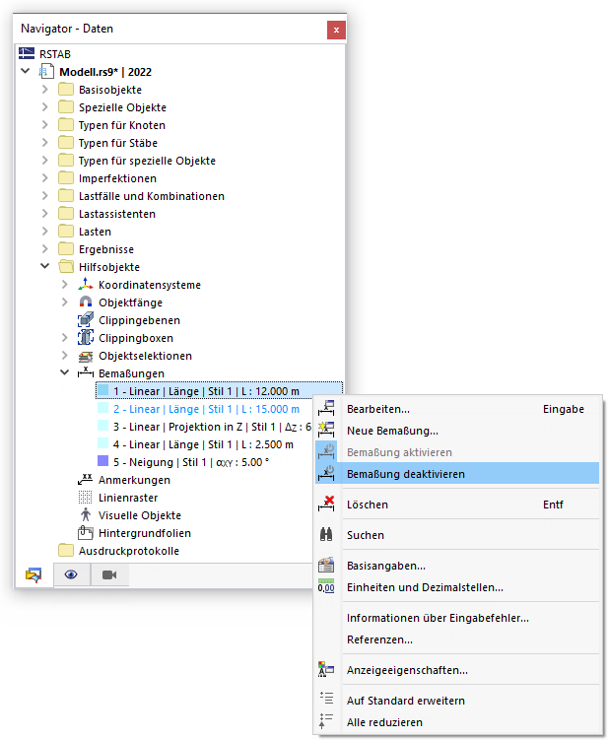Click the Modell.rs9 document icon
608x740 pixels.
pos(45,72)
